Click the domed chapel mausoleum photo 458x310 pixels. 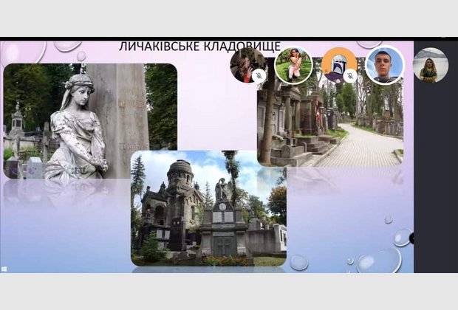pyautogui.click(x=208, y=208)
